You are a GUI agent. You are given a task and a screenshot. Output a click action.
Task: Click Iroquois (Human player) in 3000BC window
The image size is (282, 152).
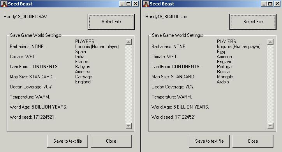coord(97,47)
